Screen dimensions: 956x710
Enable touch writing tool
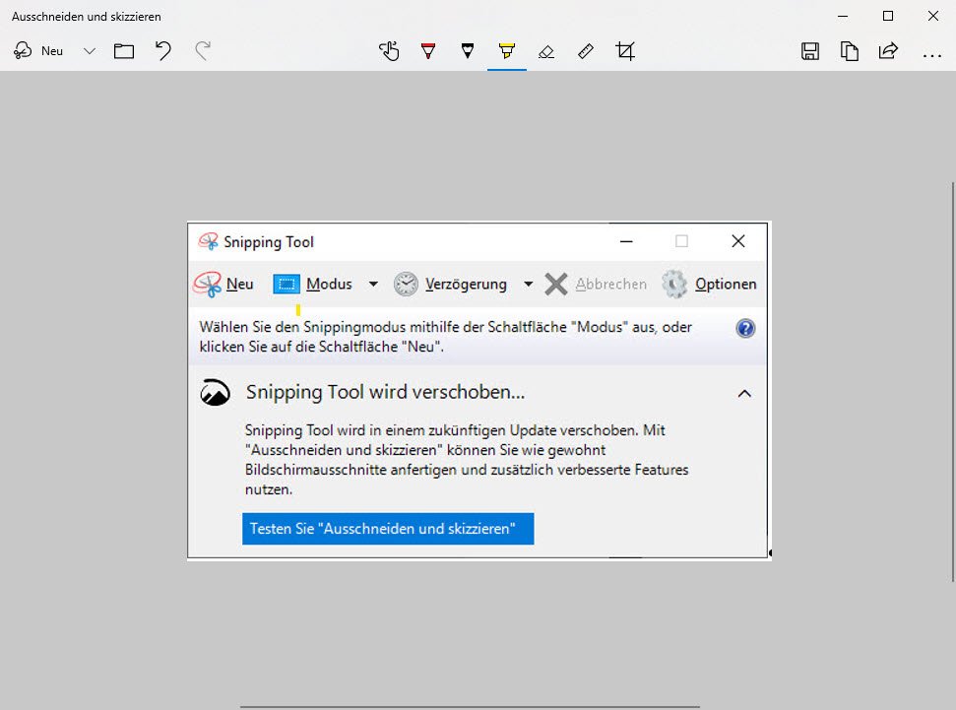click(389, 51)
